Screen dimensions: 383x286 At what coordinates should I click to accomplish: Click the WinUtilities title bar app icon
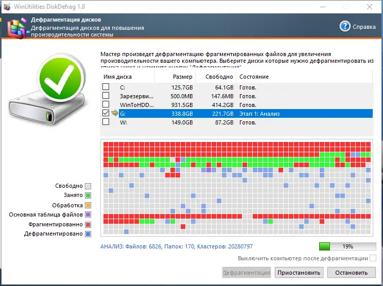click(x=7, y=7)
